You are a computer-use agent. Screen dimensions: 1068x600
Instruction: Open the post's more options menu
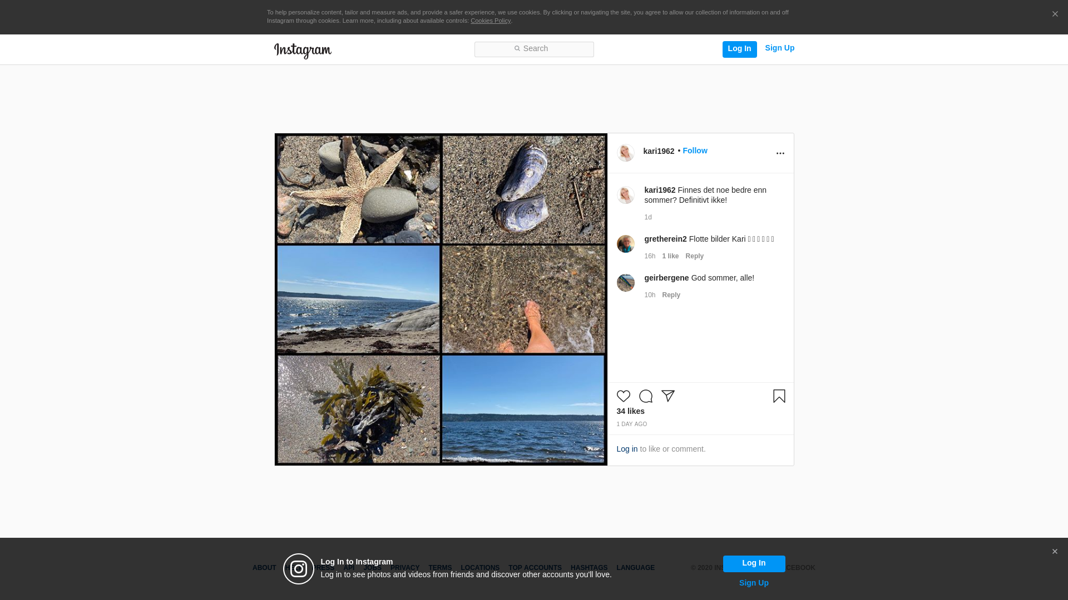pos(780,153)
